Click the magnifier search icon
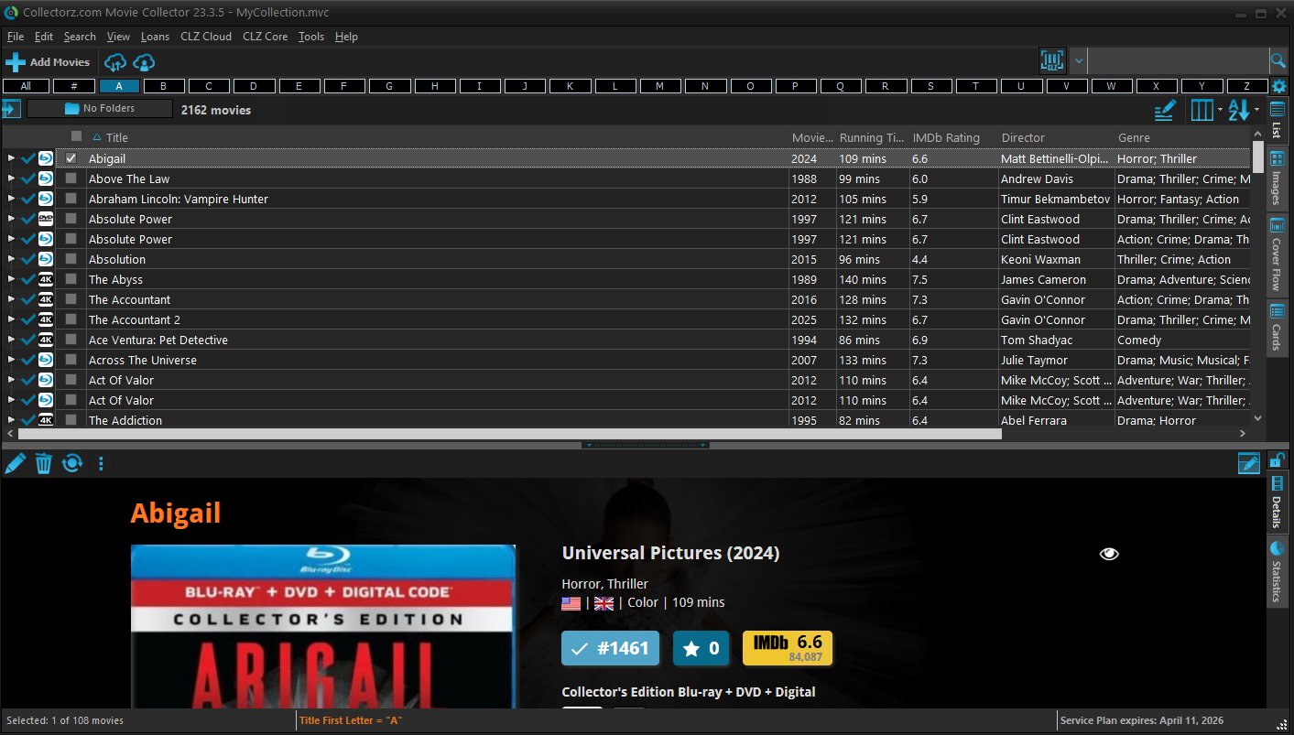 (x=1278, y=61)
